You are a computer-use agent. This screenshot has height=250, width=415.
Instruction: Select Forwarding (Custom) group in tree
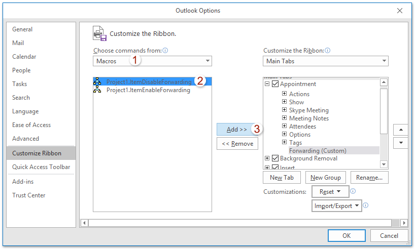coord(318,150)
